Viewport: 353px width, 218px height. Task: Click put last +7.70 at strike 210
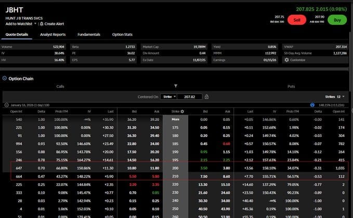coord(249,176)
